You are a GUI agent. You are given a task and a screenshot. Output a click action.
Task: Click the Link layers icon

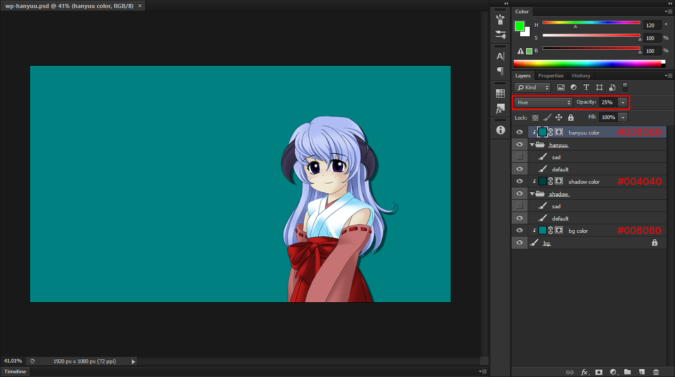click(570, 372)
